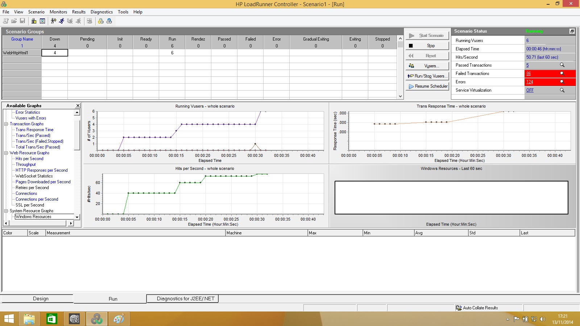Viewport: 580px width, 326px height.
Task: Click the magnifier beside Service Virtualization
Action: (x=562, y=90)
